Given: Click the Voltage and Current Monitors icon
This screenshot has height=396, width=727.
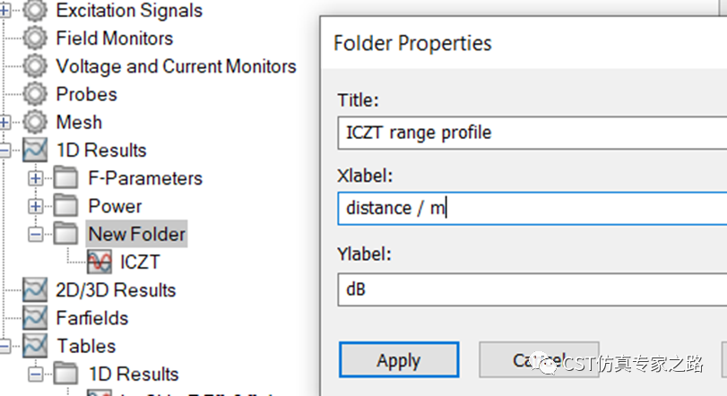Looking at the screenshot, I should coord(35,66).
